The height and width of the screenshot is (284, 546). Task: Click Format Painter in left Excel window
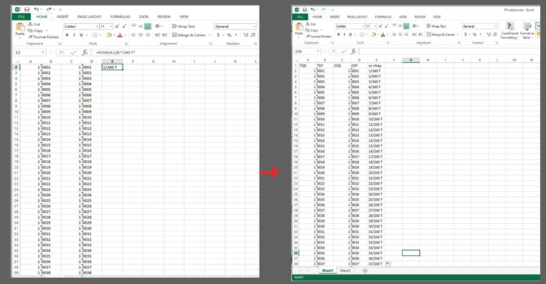pos(44,36)
